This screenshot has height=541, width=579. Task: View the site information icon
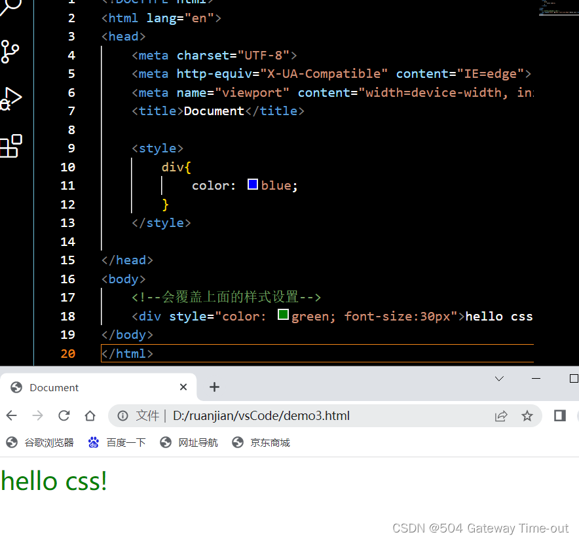coord(122,416)
